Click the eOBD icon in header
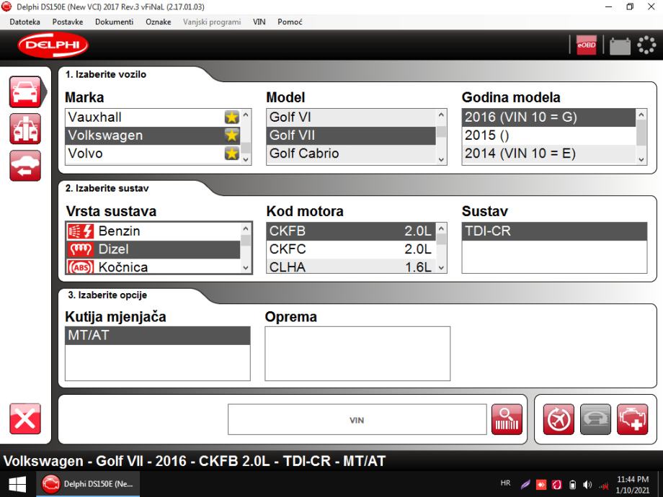Screen dimensions: 663x497 point(587,45)
